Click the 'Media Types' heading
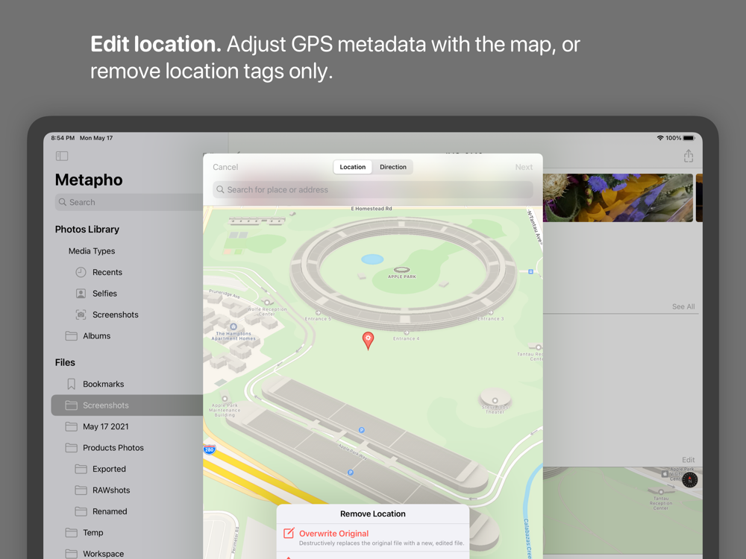This screenshot has height=559, width=746. (x=91, y=251)
